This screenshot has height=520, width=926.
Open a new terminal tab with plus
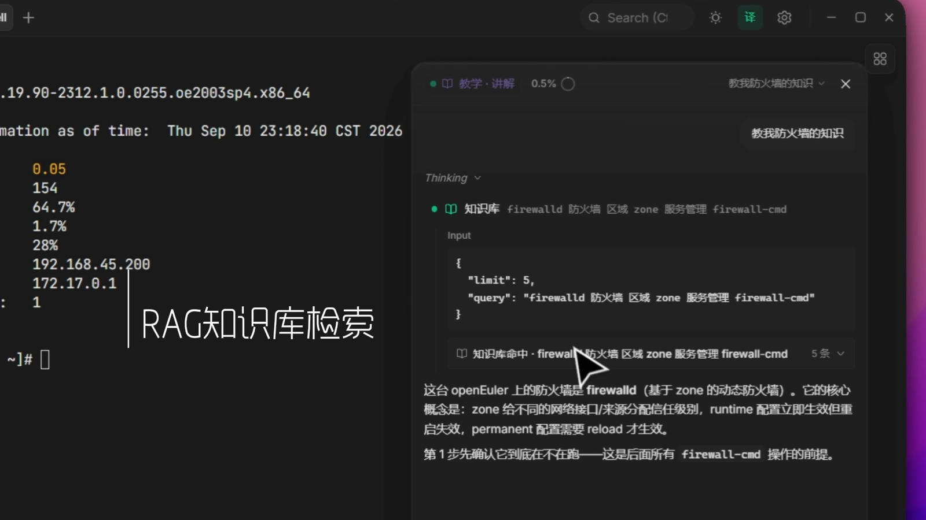28,18
